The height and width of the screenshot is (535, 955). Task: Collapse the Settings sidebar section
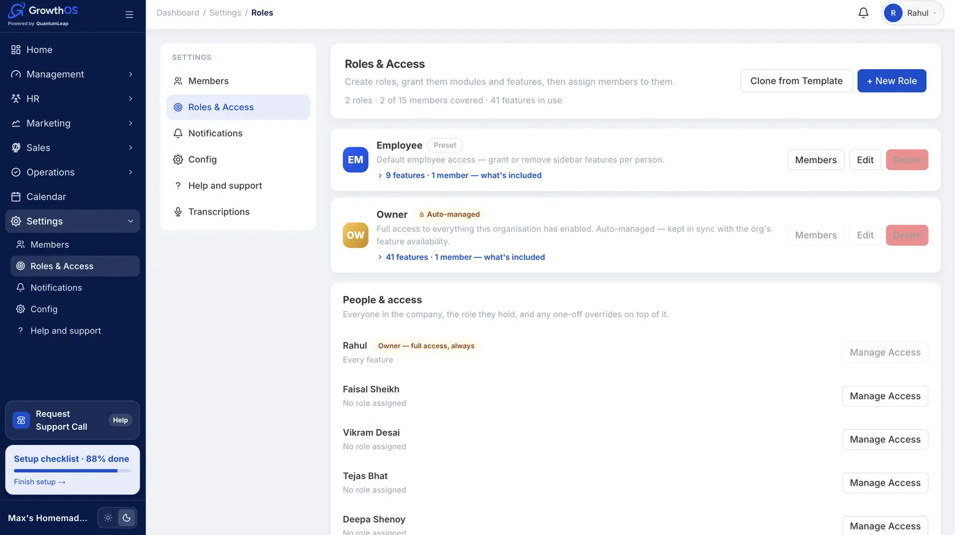click(x=72, y=221)
